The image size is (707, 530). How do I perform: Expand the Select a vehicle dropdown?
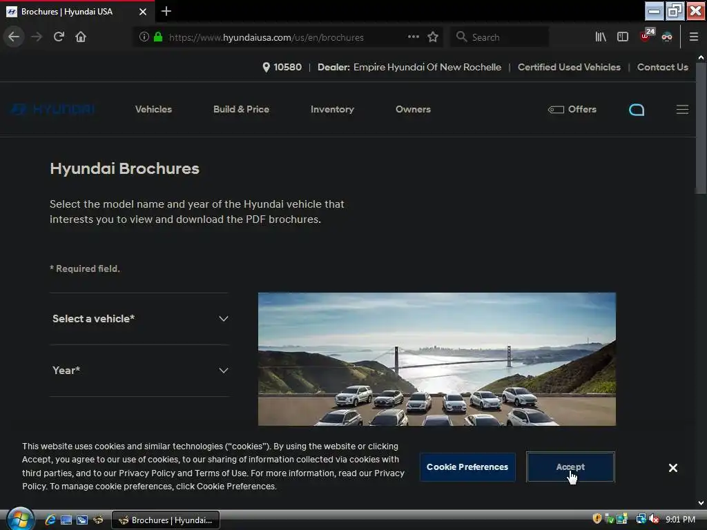(x=139, y=319)
